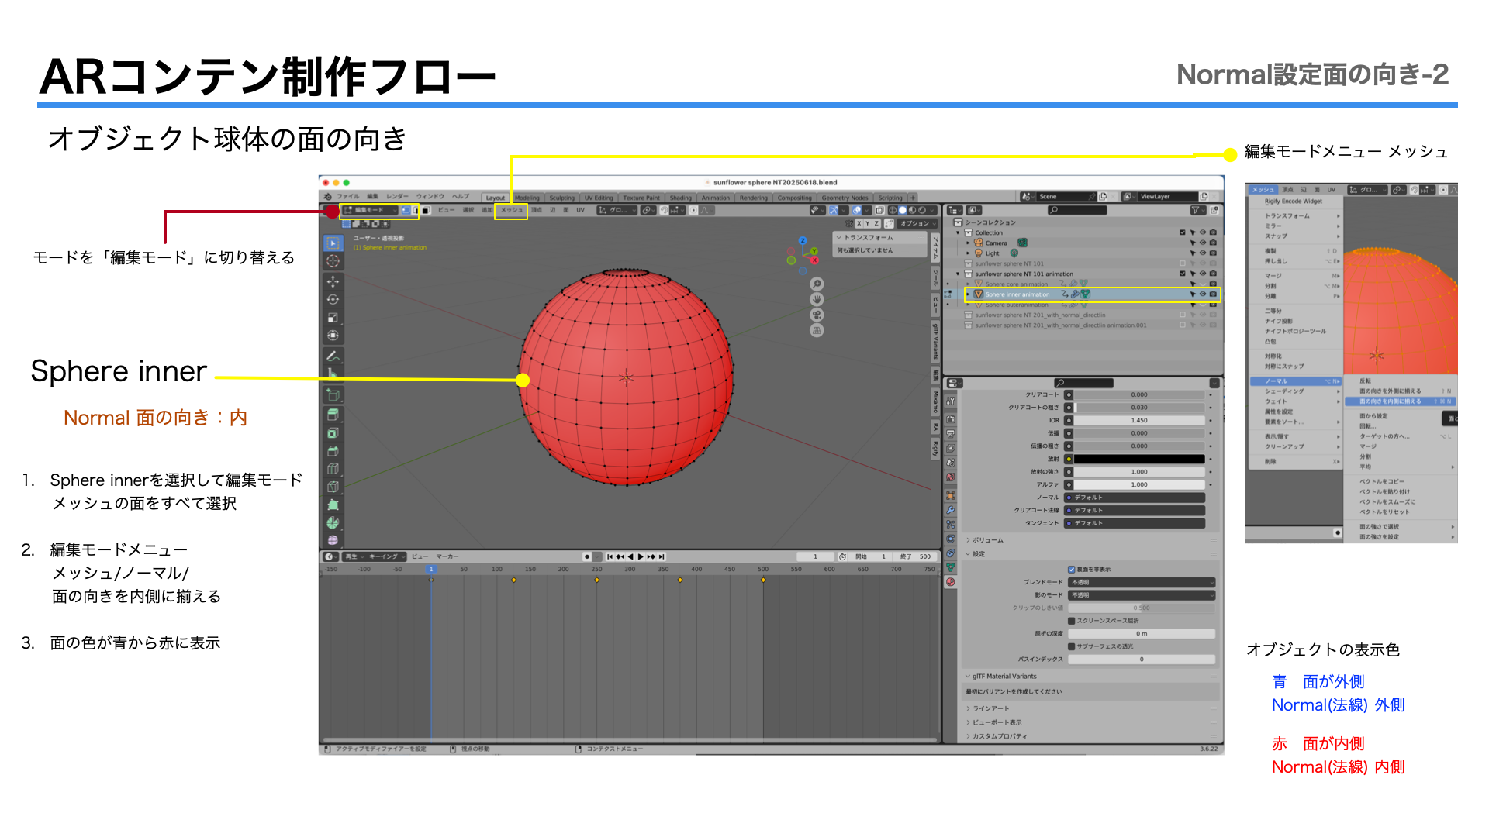Image resolution: width=1489 pixels, height=837 pixels.
Task: Click 面の向きを内側に揃える menu entry
Action: [x=1391, y=401]
